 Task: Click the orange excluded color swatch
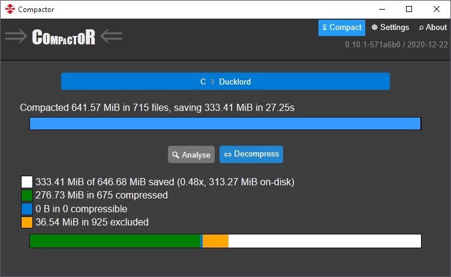click(27, 222)
